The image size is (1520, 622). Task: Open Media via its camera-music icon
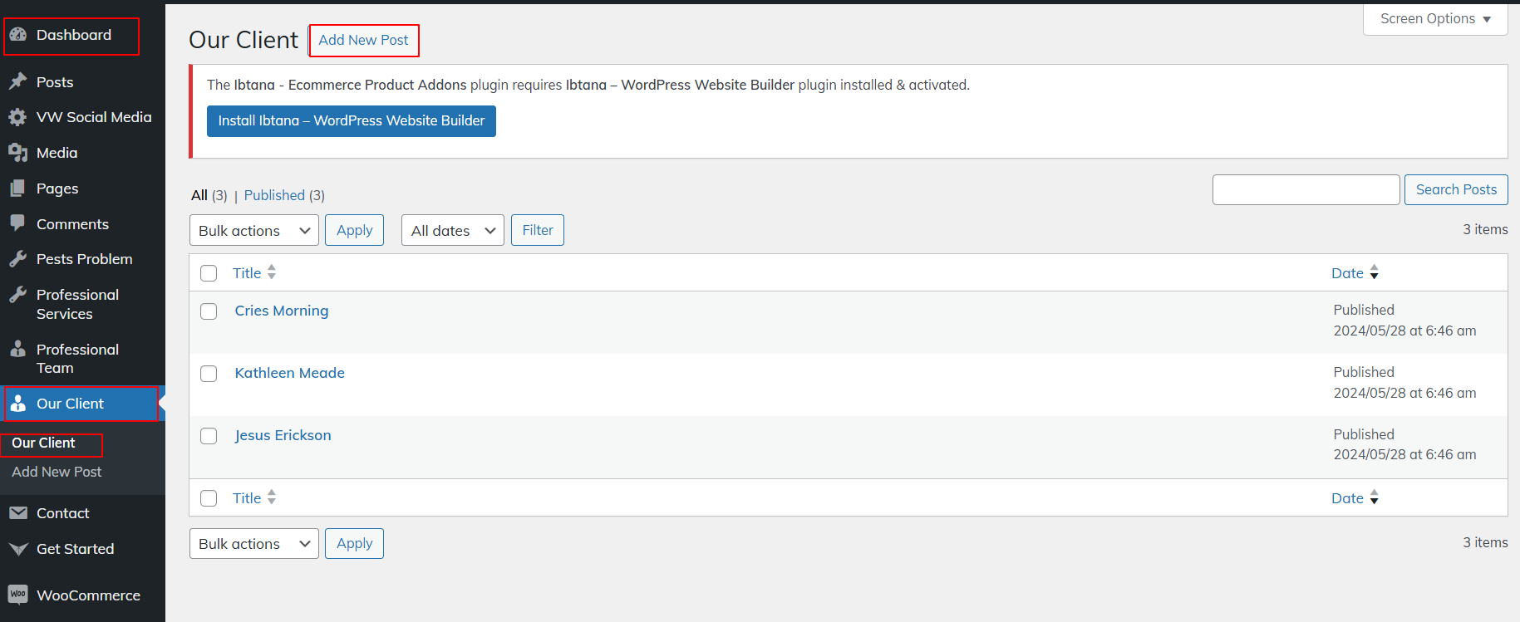click(x=17, y=153)
